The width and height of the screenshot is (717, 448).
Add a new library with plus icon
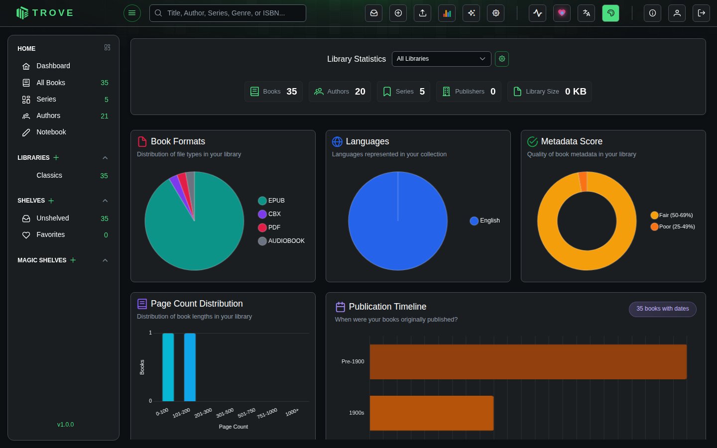point(56,157)
